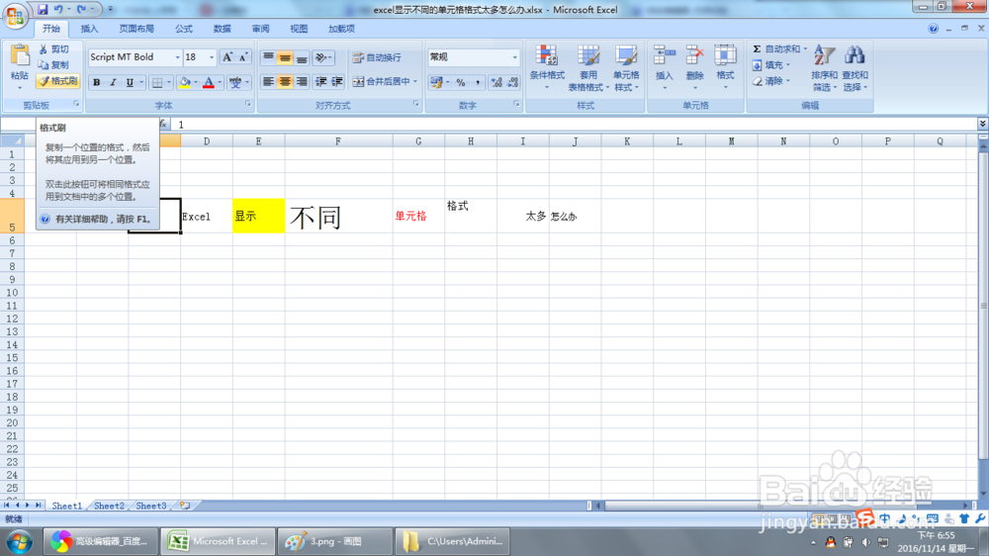Toggle Italic formatting
989x556 pixels.
(113, 83)
